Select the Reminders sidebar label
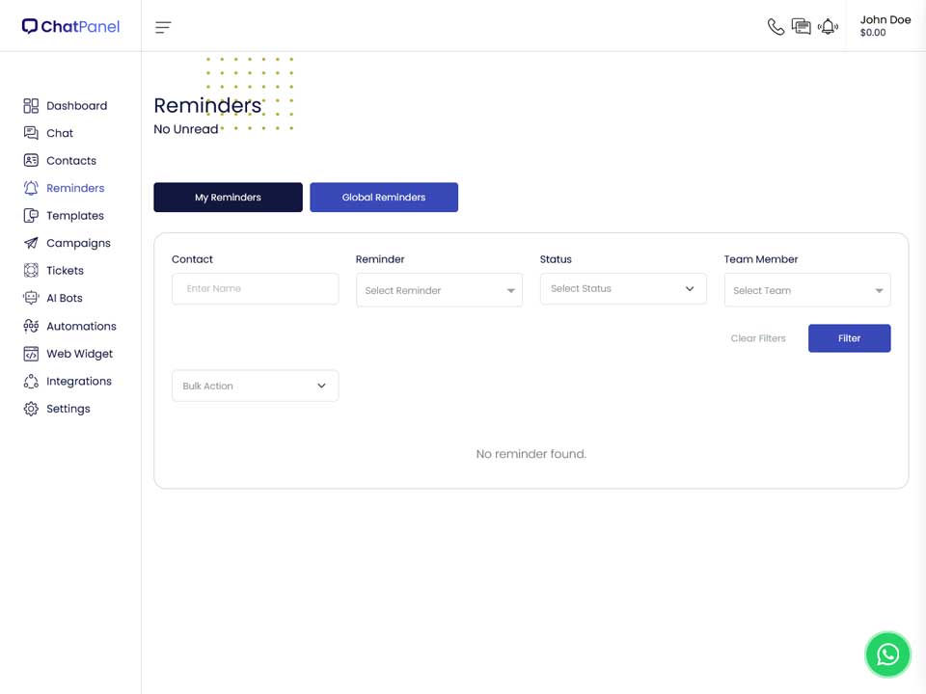The width and height of the screenshot is (926, 694). [75, 188]
